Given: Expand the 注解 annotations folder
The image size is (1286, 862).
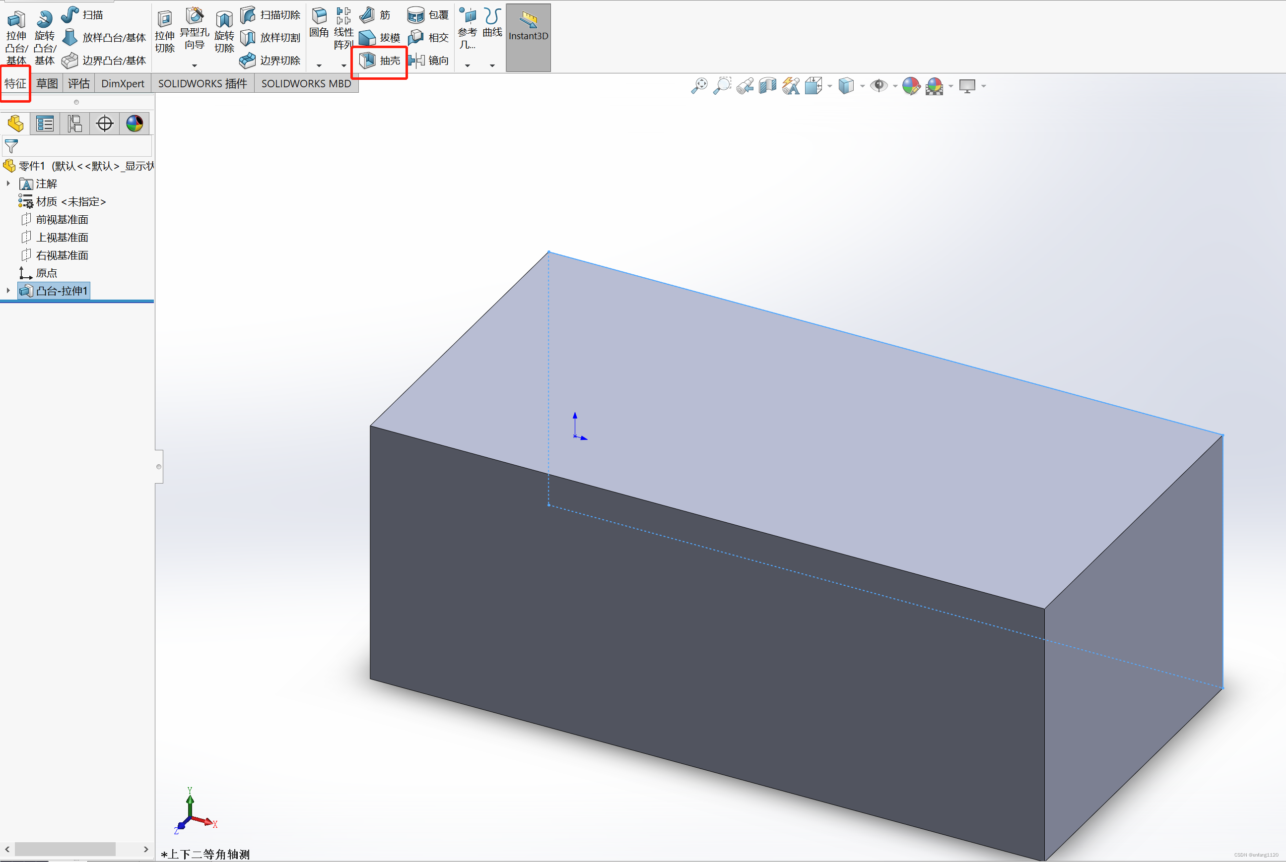Looking at the screenshot, I should (x=8, y=183).
